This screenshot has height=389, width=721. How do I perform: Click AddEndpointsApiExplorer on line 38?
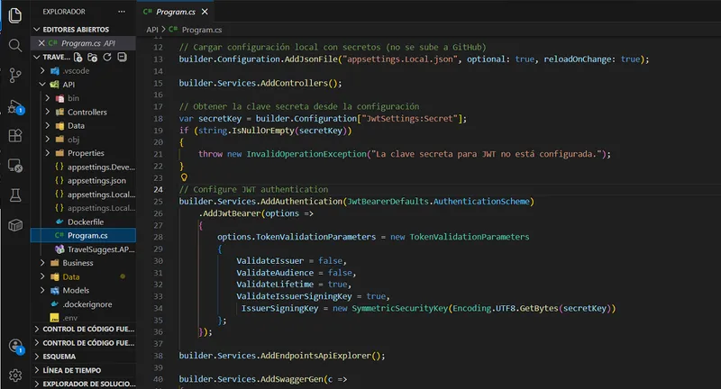315,356
